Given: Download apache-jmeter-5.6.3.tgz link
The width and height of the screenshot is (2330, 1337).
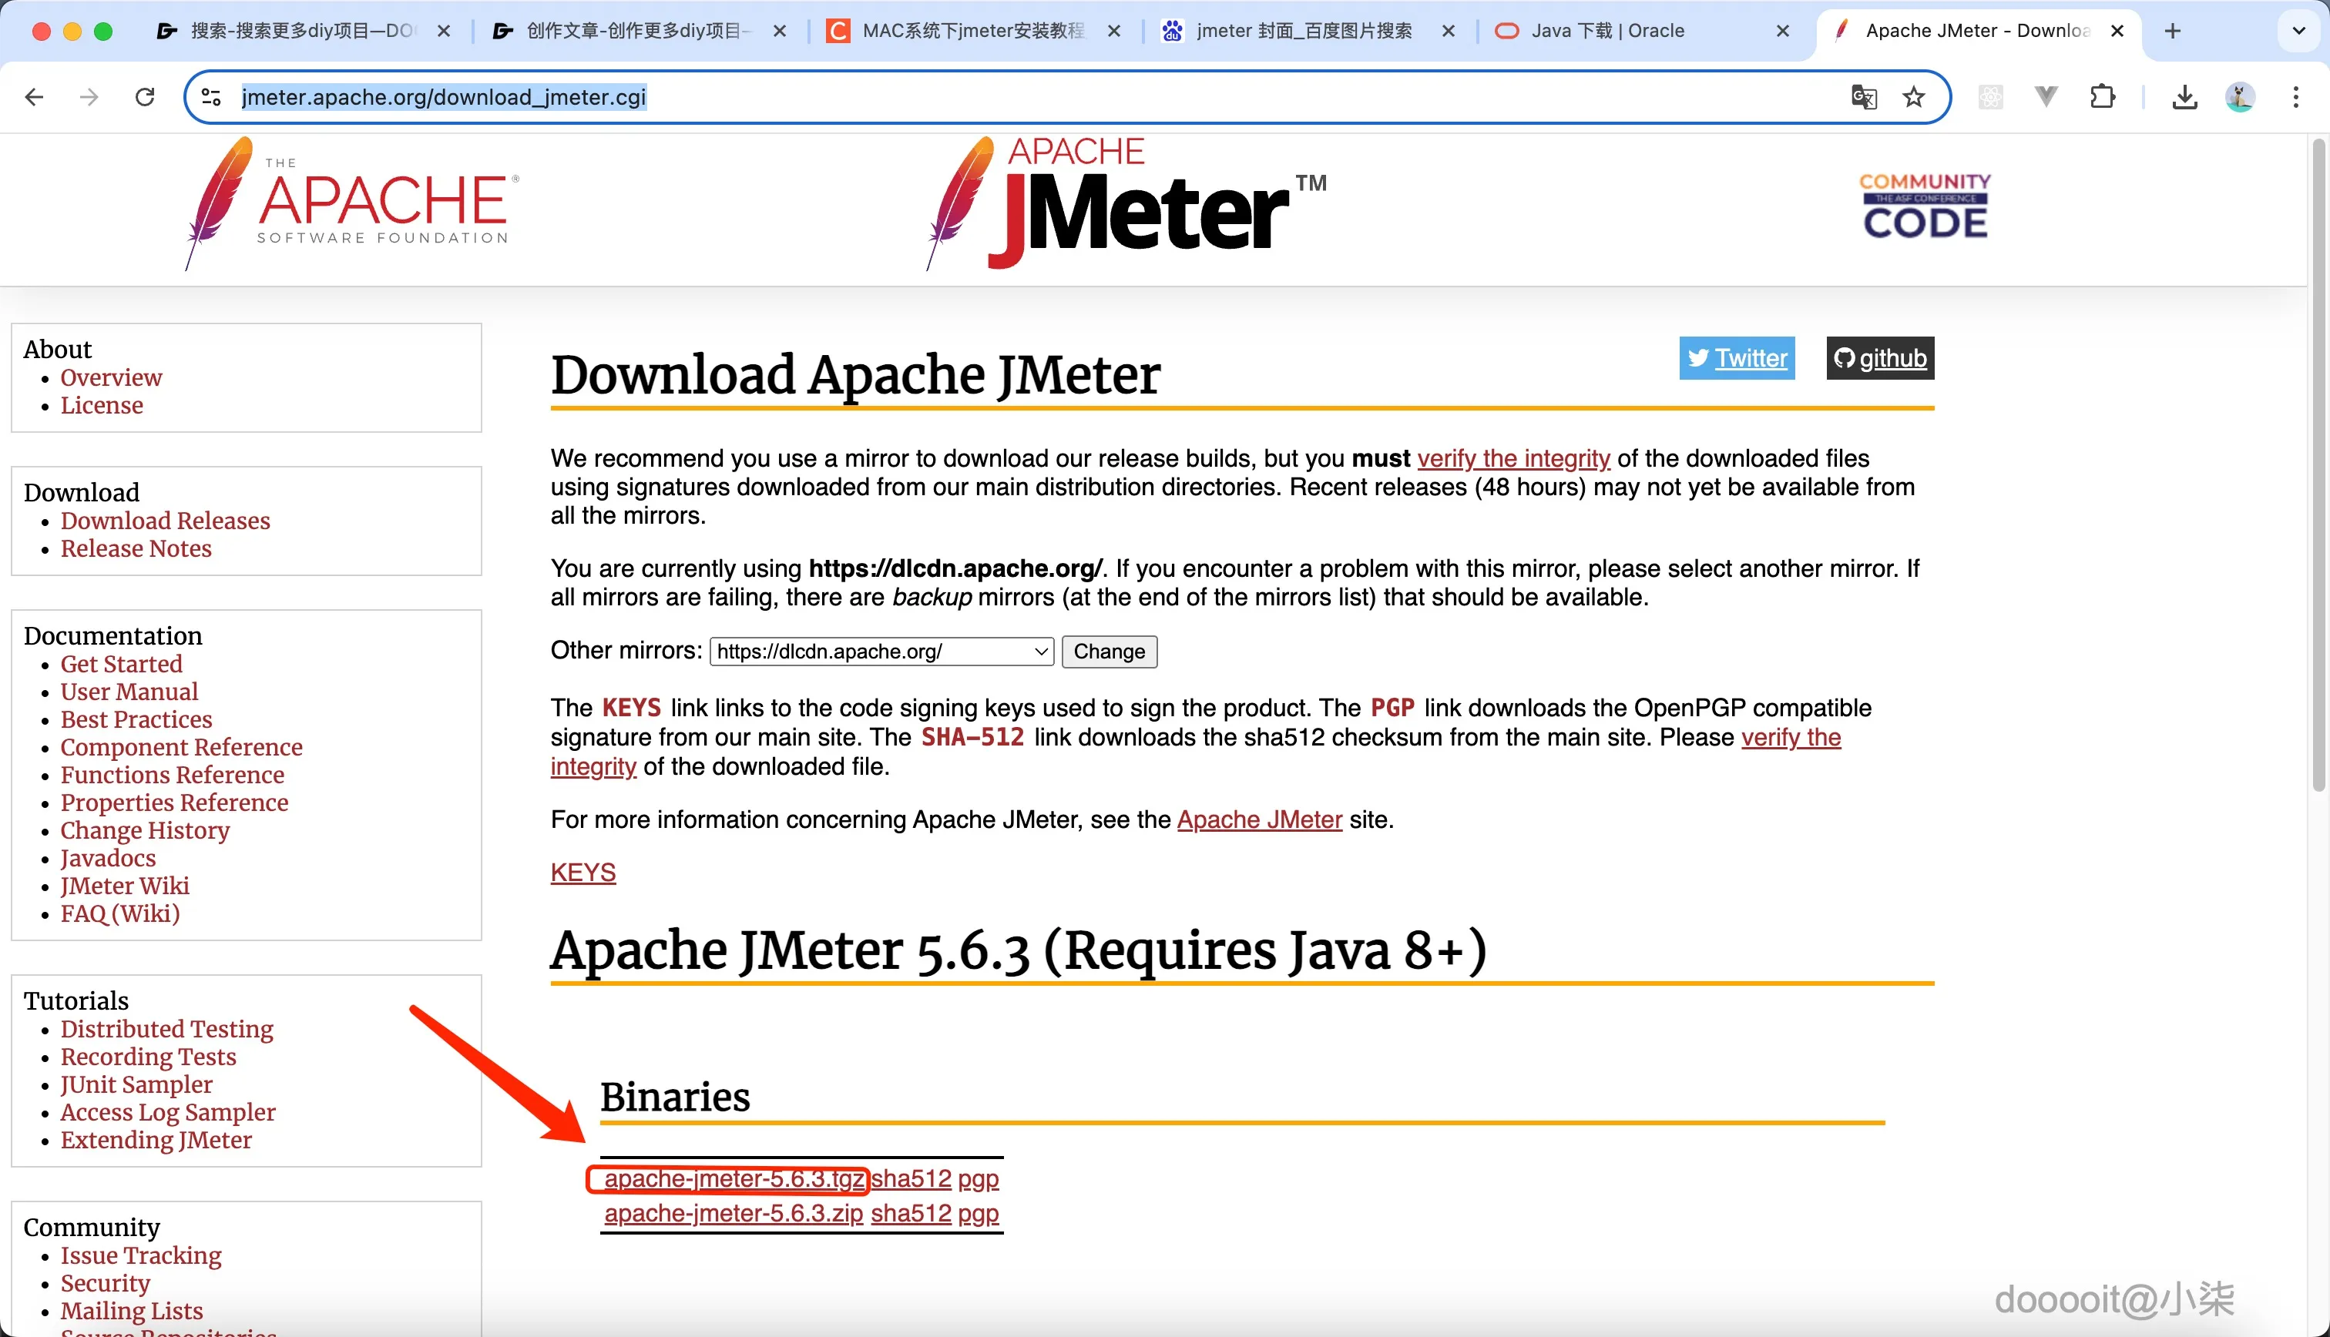Looking at the screenshot, I should [x=733, y=1179].
